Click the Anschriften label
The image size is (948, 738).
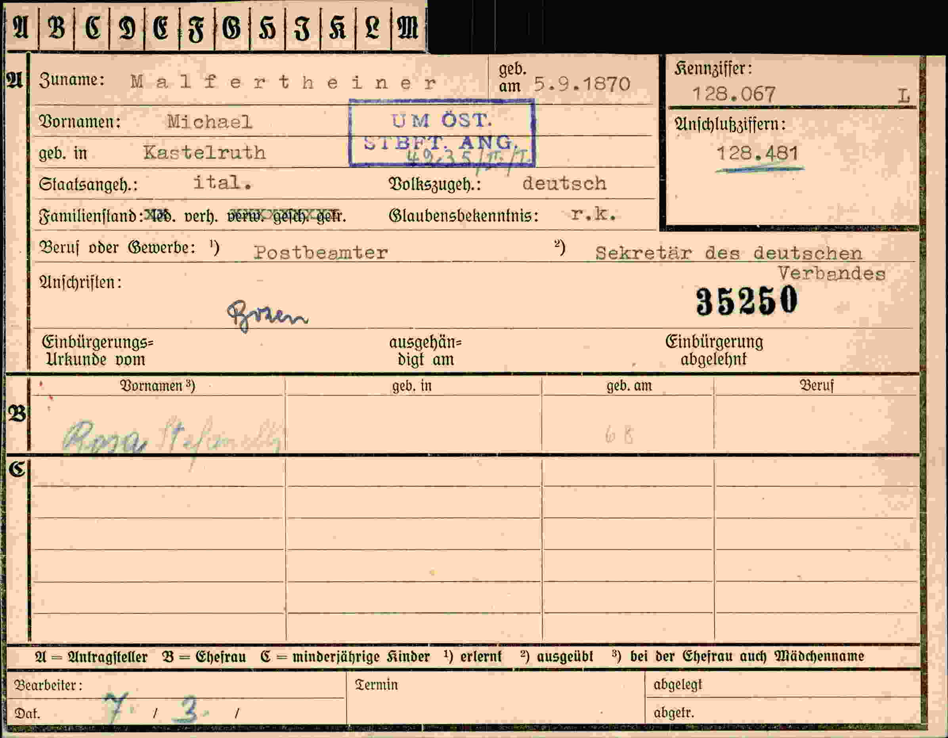click(x=80, y=283)
